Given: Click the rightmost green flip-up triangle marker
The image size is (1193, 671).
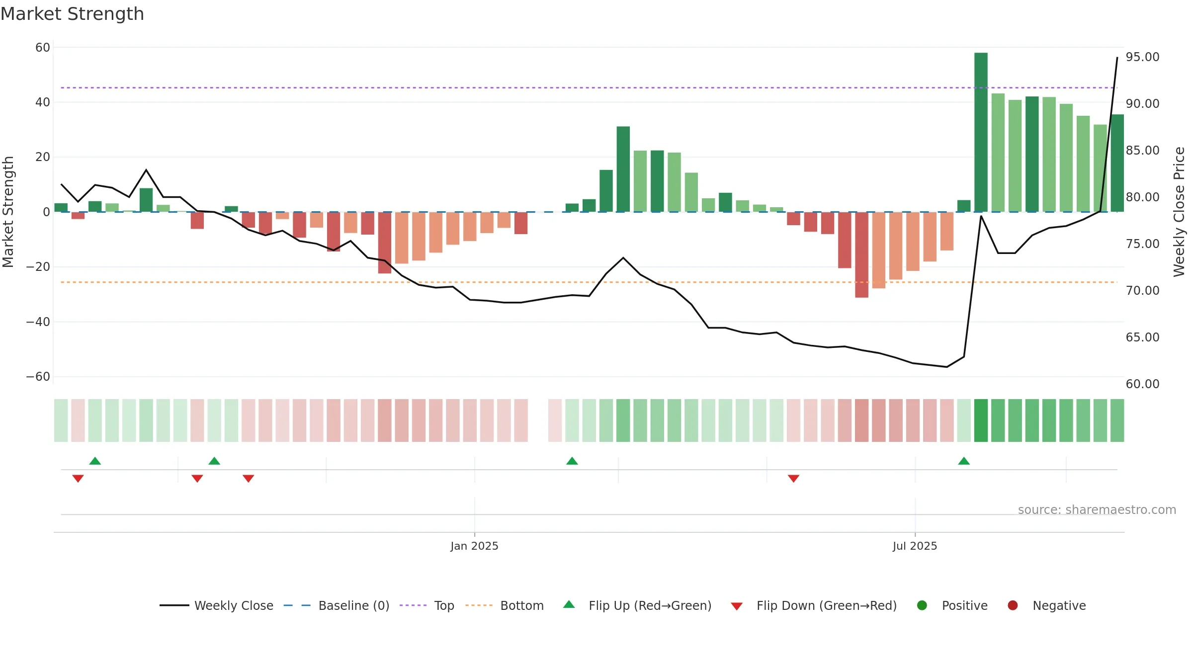Looking at the screenshot, I should click(x=964, y=461).
